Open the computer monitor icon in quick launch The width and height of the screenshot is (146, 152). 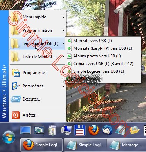tap(66, 130)
